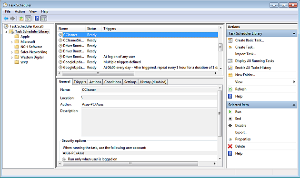Switch to the Conditions tab
Image resolution: width=300 pixels, height=178 pixels.
click(112, 82)
